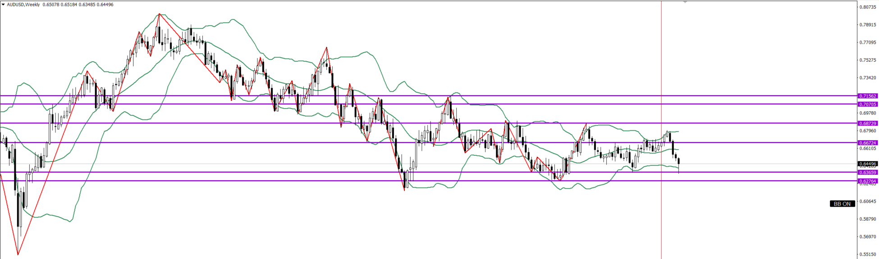Toggle the BB ON Bollinger Bands button

[x=842, y=204]
